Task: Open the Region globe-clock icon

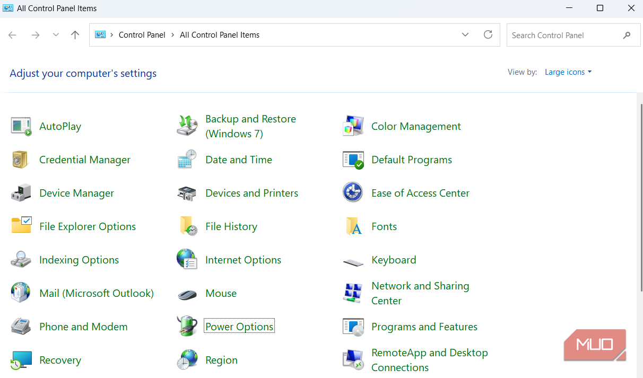Action: point(187,360)
